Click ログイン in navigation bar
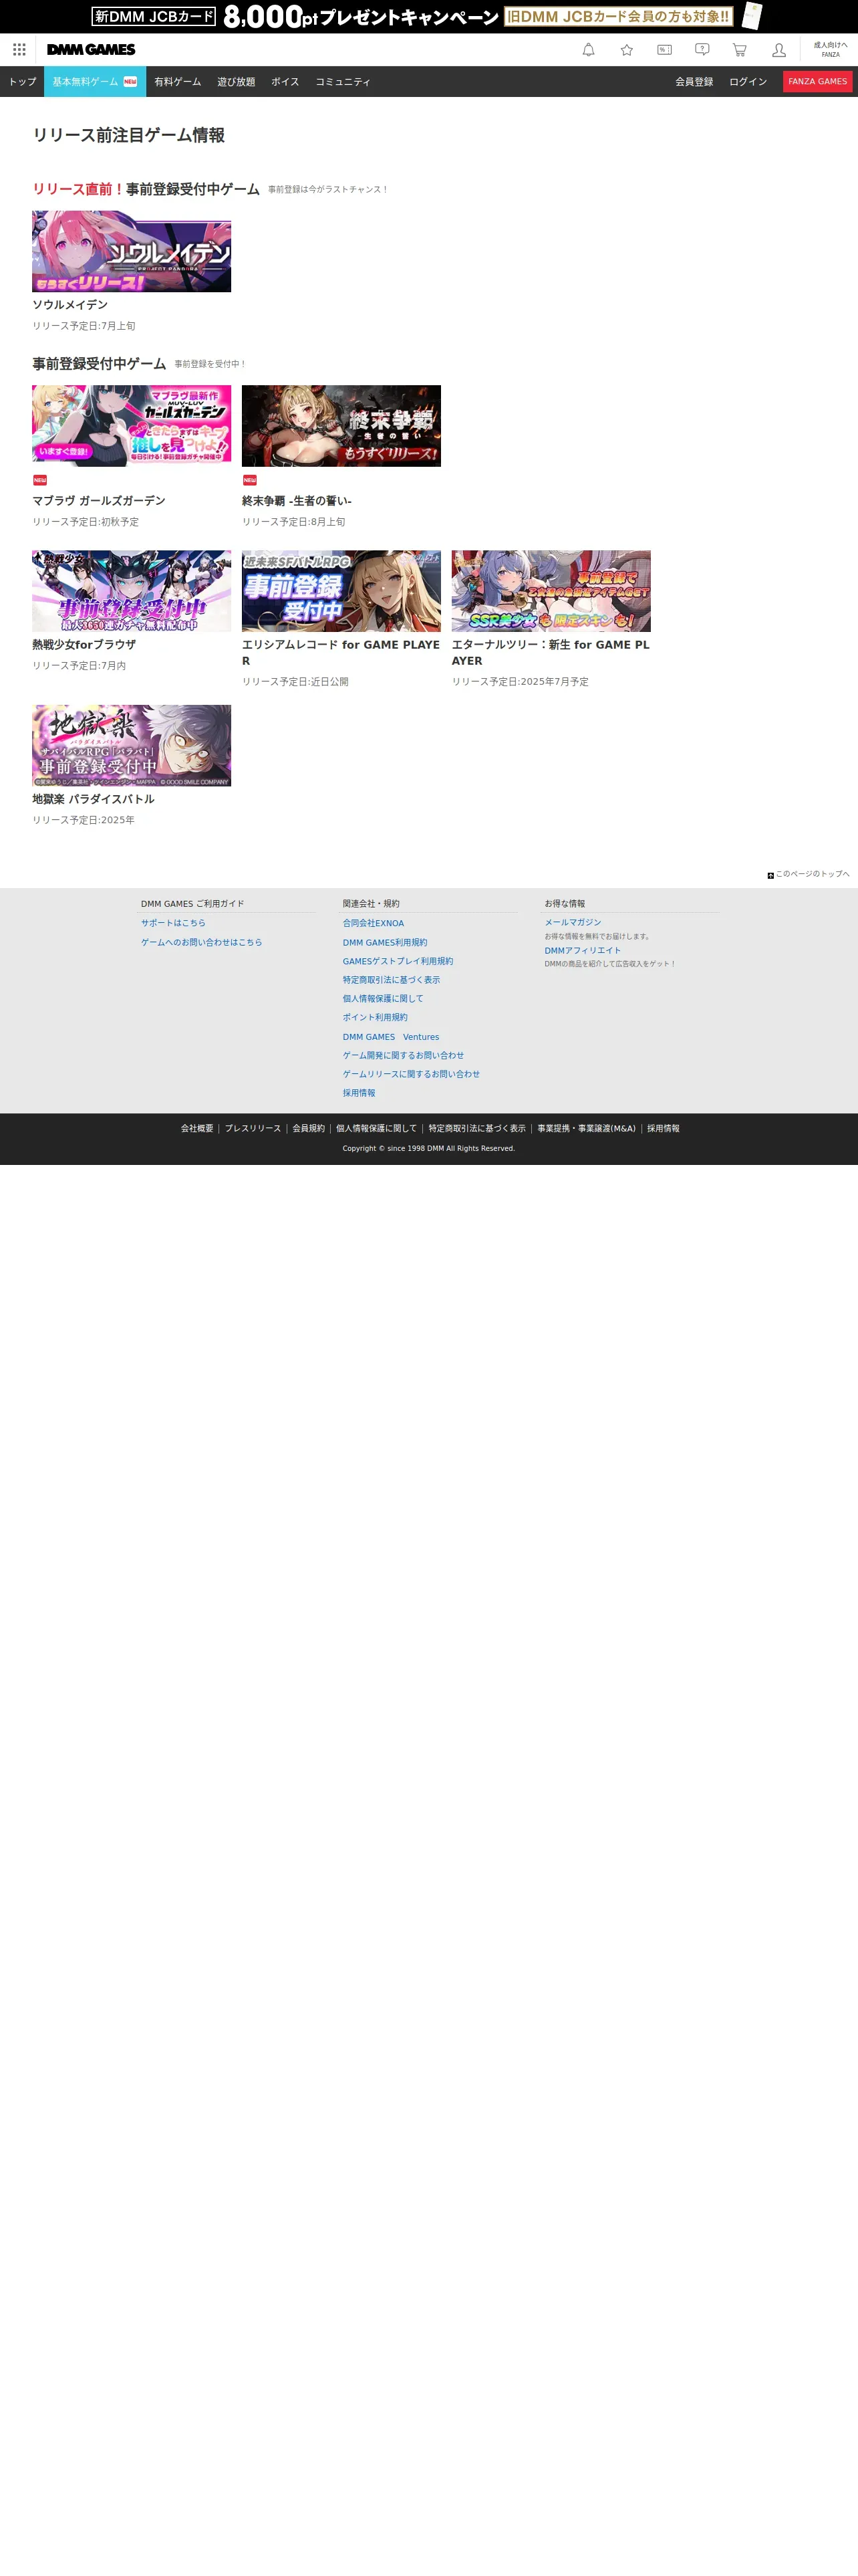 tap(748, 82)
